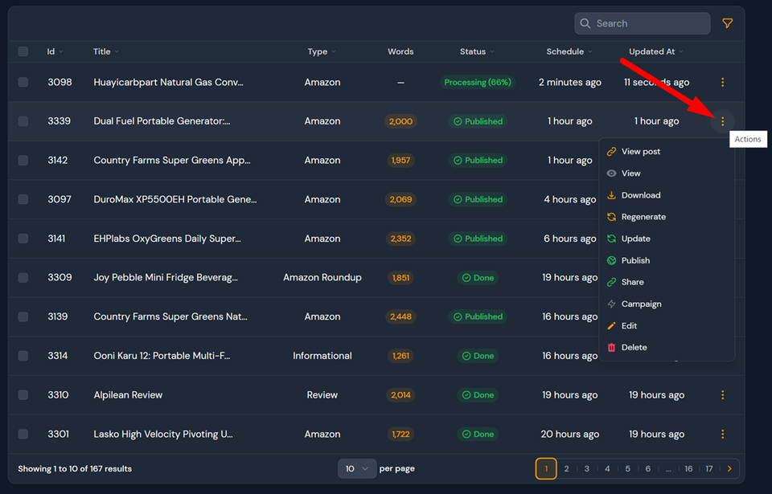Viewport: 772px width, 494px height.
Task: Sort by the Updated At column header
Action: coord(656,51)
